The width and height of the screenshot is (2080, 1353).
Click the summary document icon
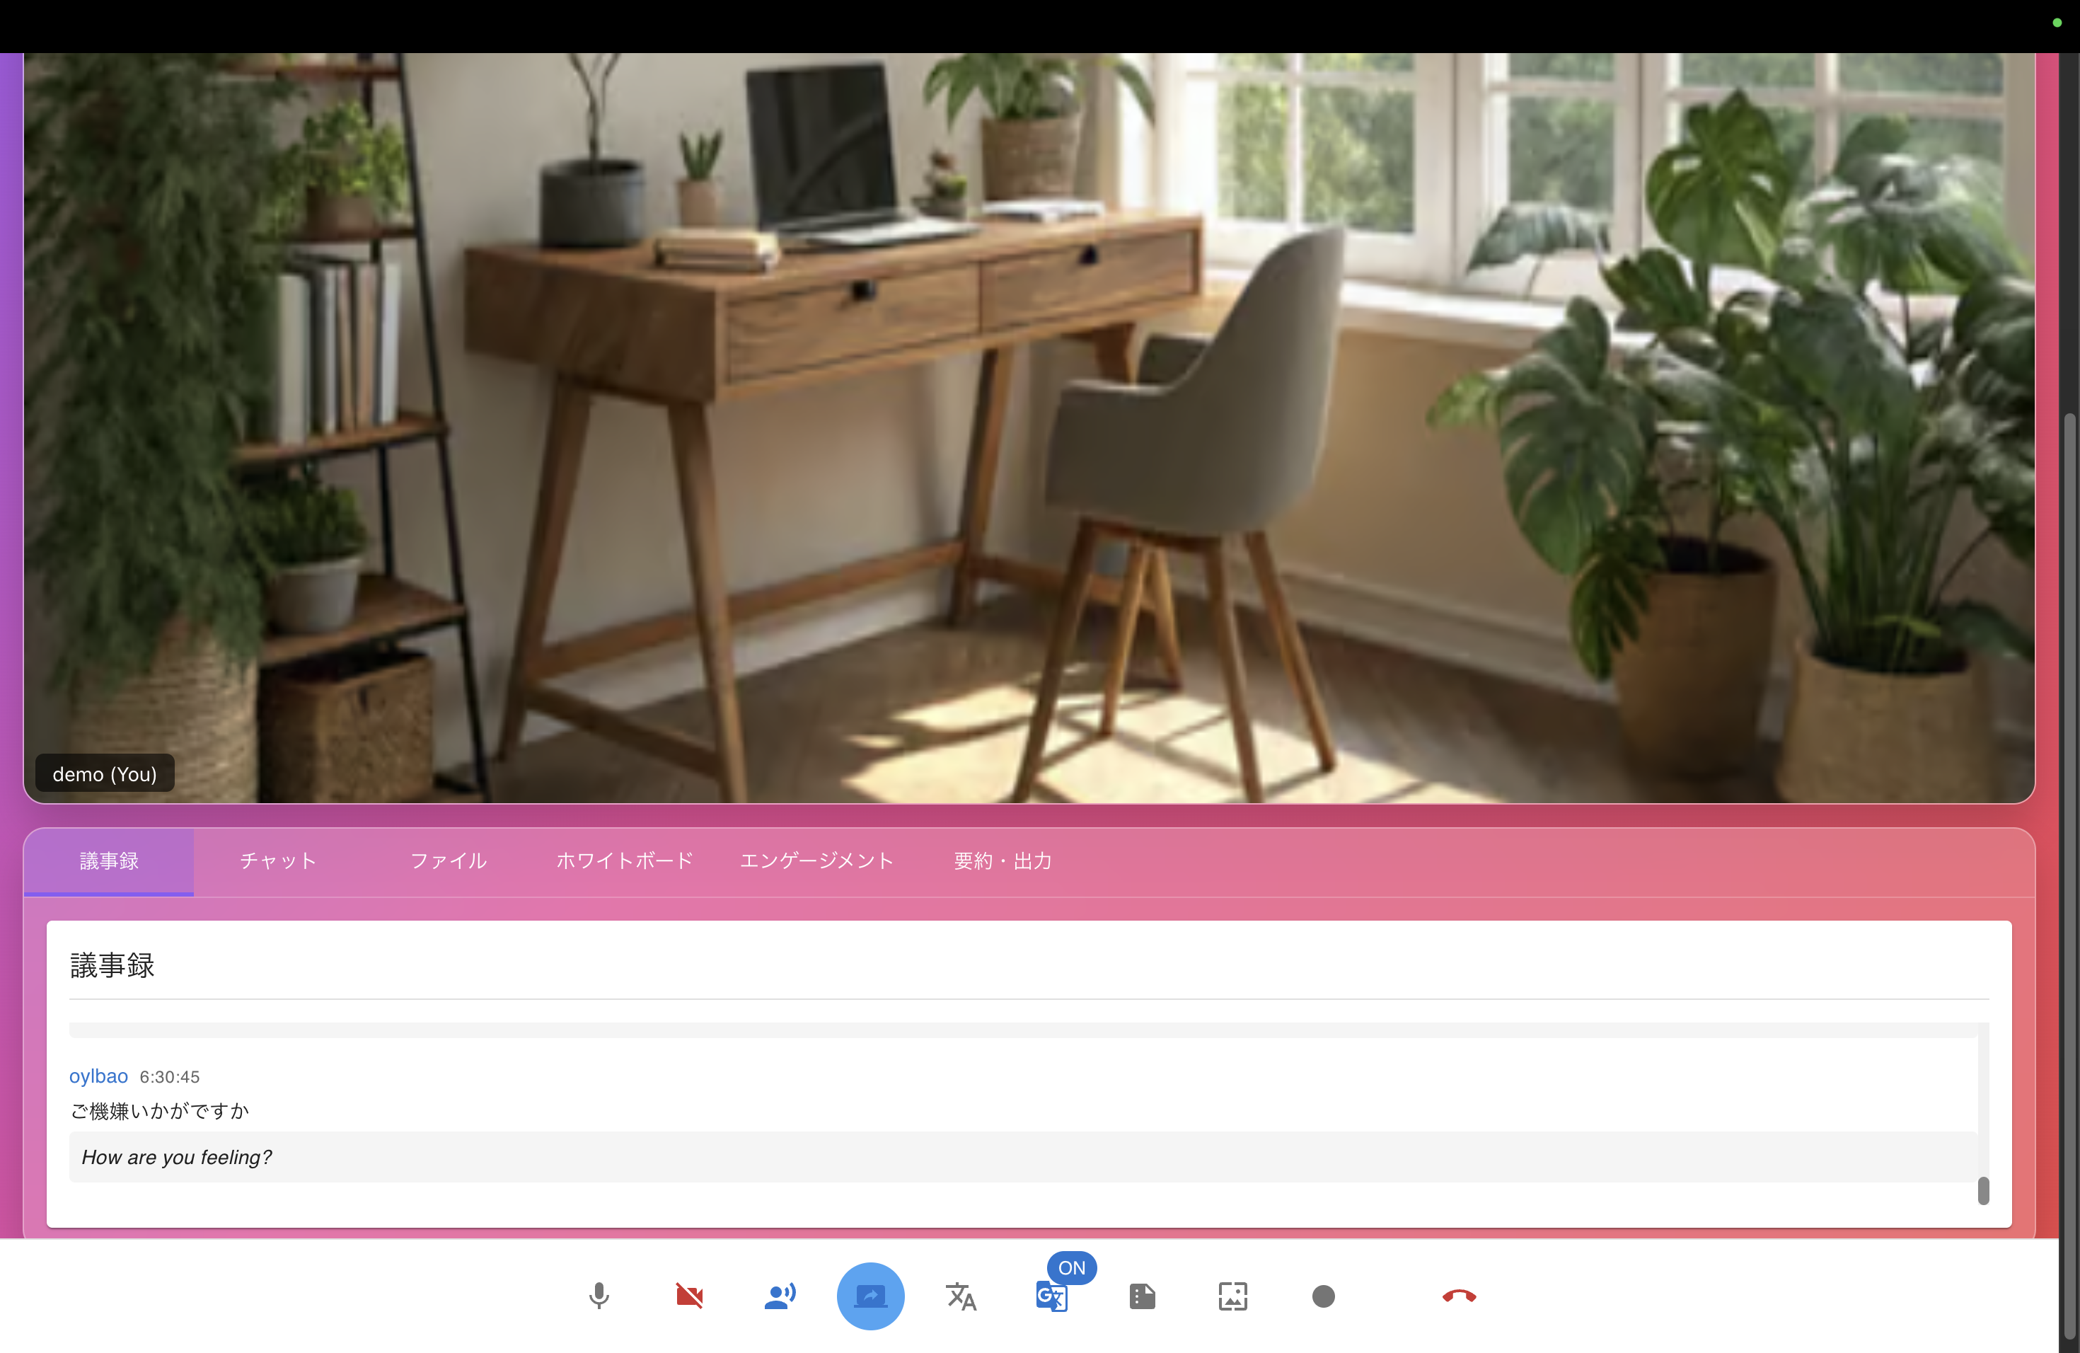[x=1143, y=1295]
